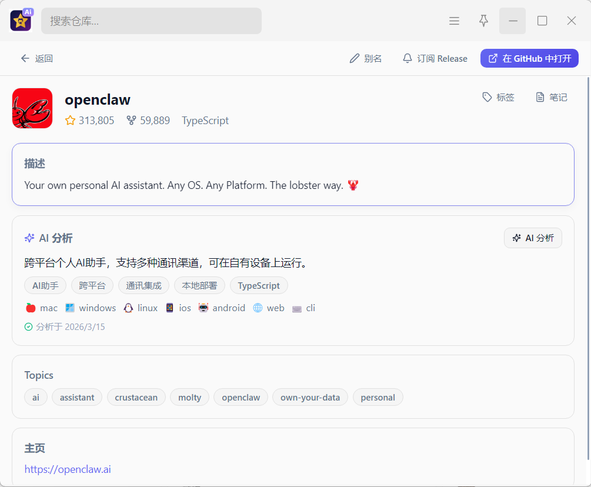
Task: Open repository via 在 GitHub 中打开
Action: coord(529,58)
